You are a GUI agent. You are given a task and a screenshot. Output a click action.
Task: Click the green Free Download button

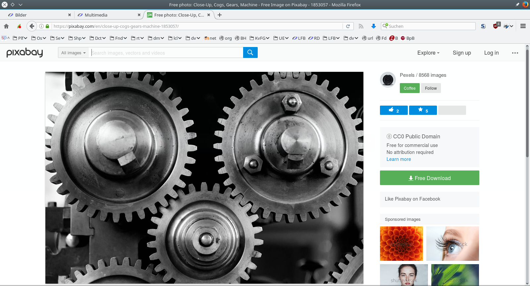[x=430, y=178]
